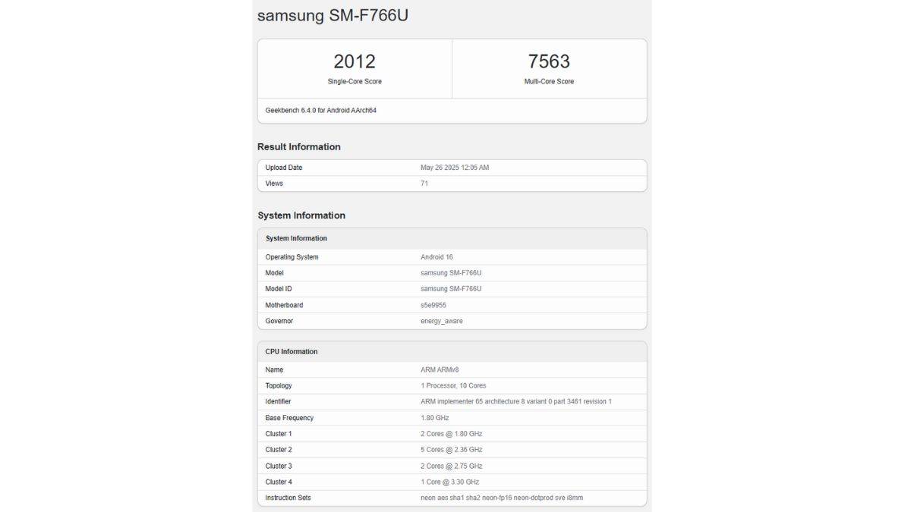The height and width of the screenshot is (512, 911).
Task: Click the Base Frequency row label
Action: pos(289,418)
